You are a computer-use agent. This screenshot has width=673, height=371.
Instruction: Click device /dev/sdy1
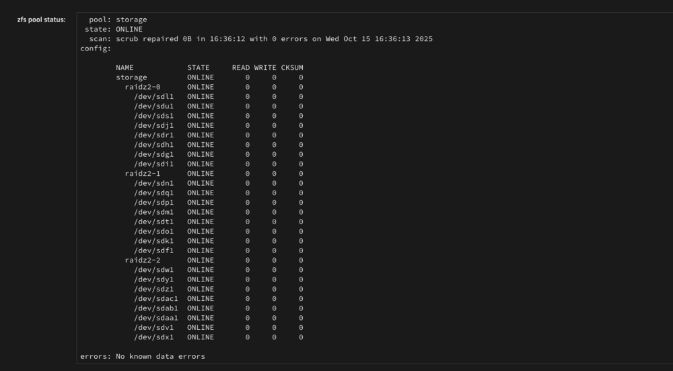tap(153, 279)
